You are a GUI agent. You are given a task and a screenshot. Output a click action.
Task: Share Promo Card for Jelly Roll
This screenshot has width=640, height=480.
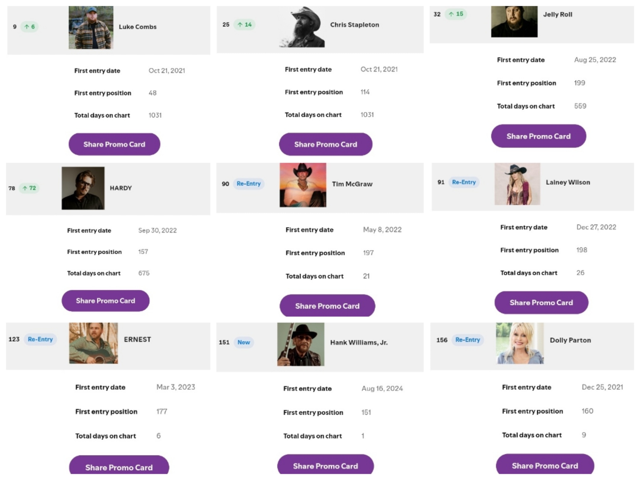tap(538, 136)
